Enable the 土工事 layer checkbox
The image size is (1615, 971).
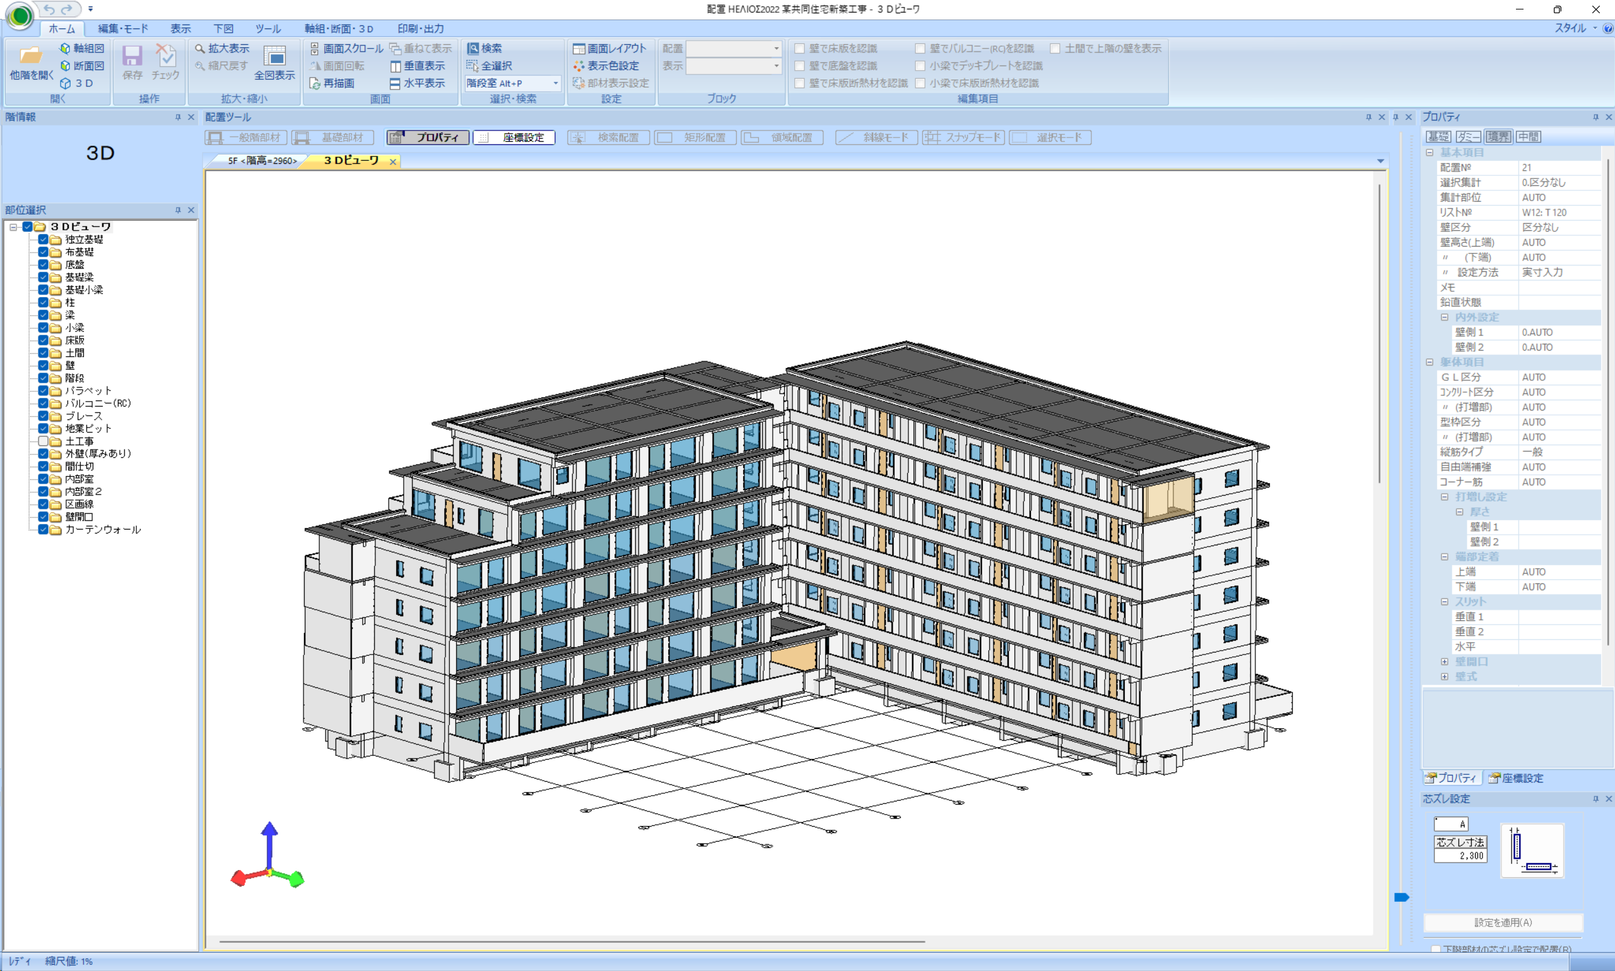pos(43,441)
